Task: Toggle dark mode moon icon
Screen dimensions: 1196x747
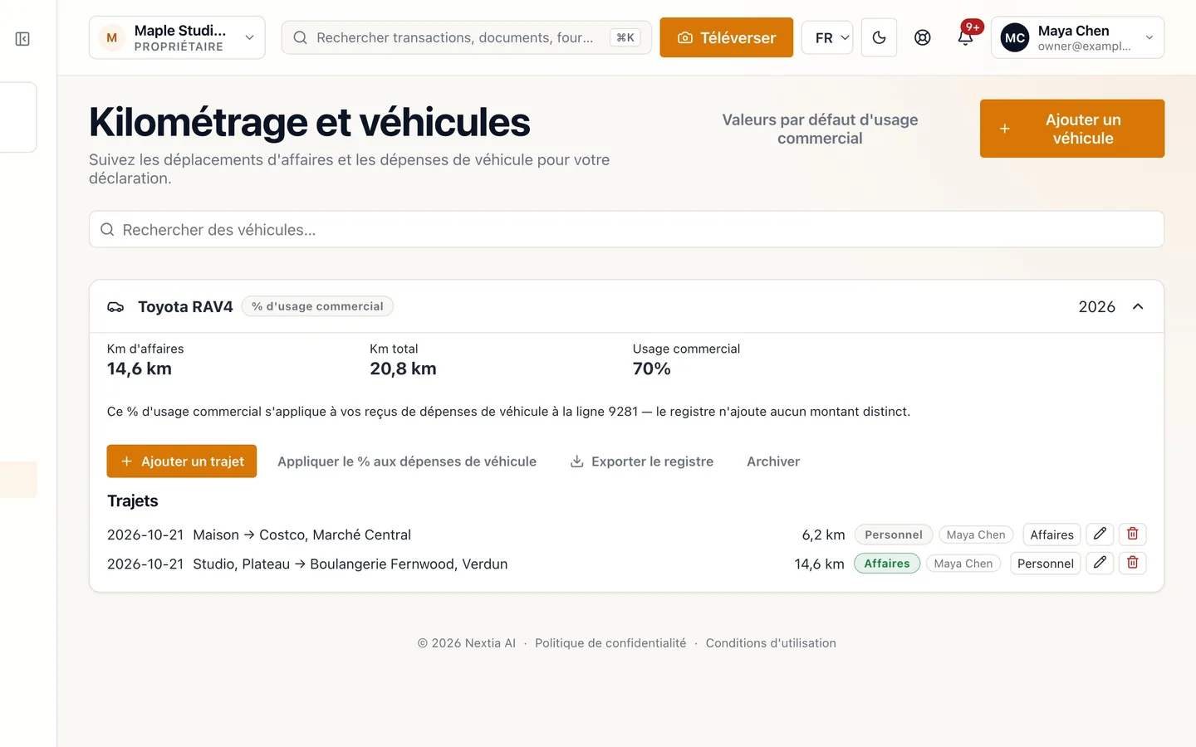Action: [x=879, y=38]
